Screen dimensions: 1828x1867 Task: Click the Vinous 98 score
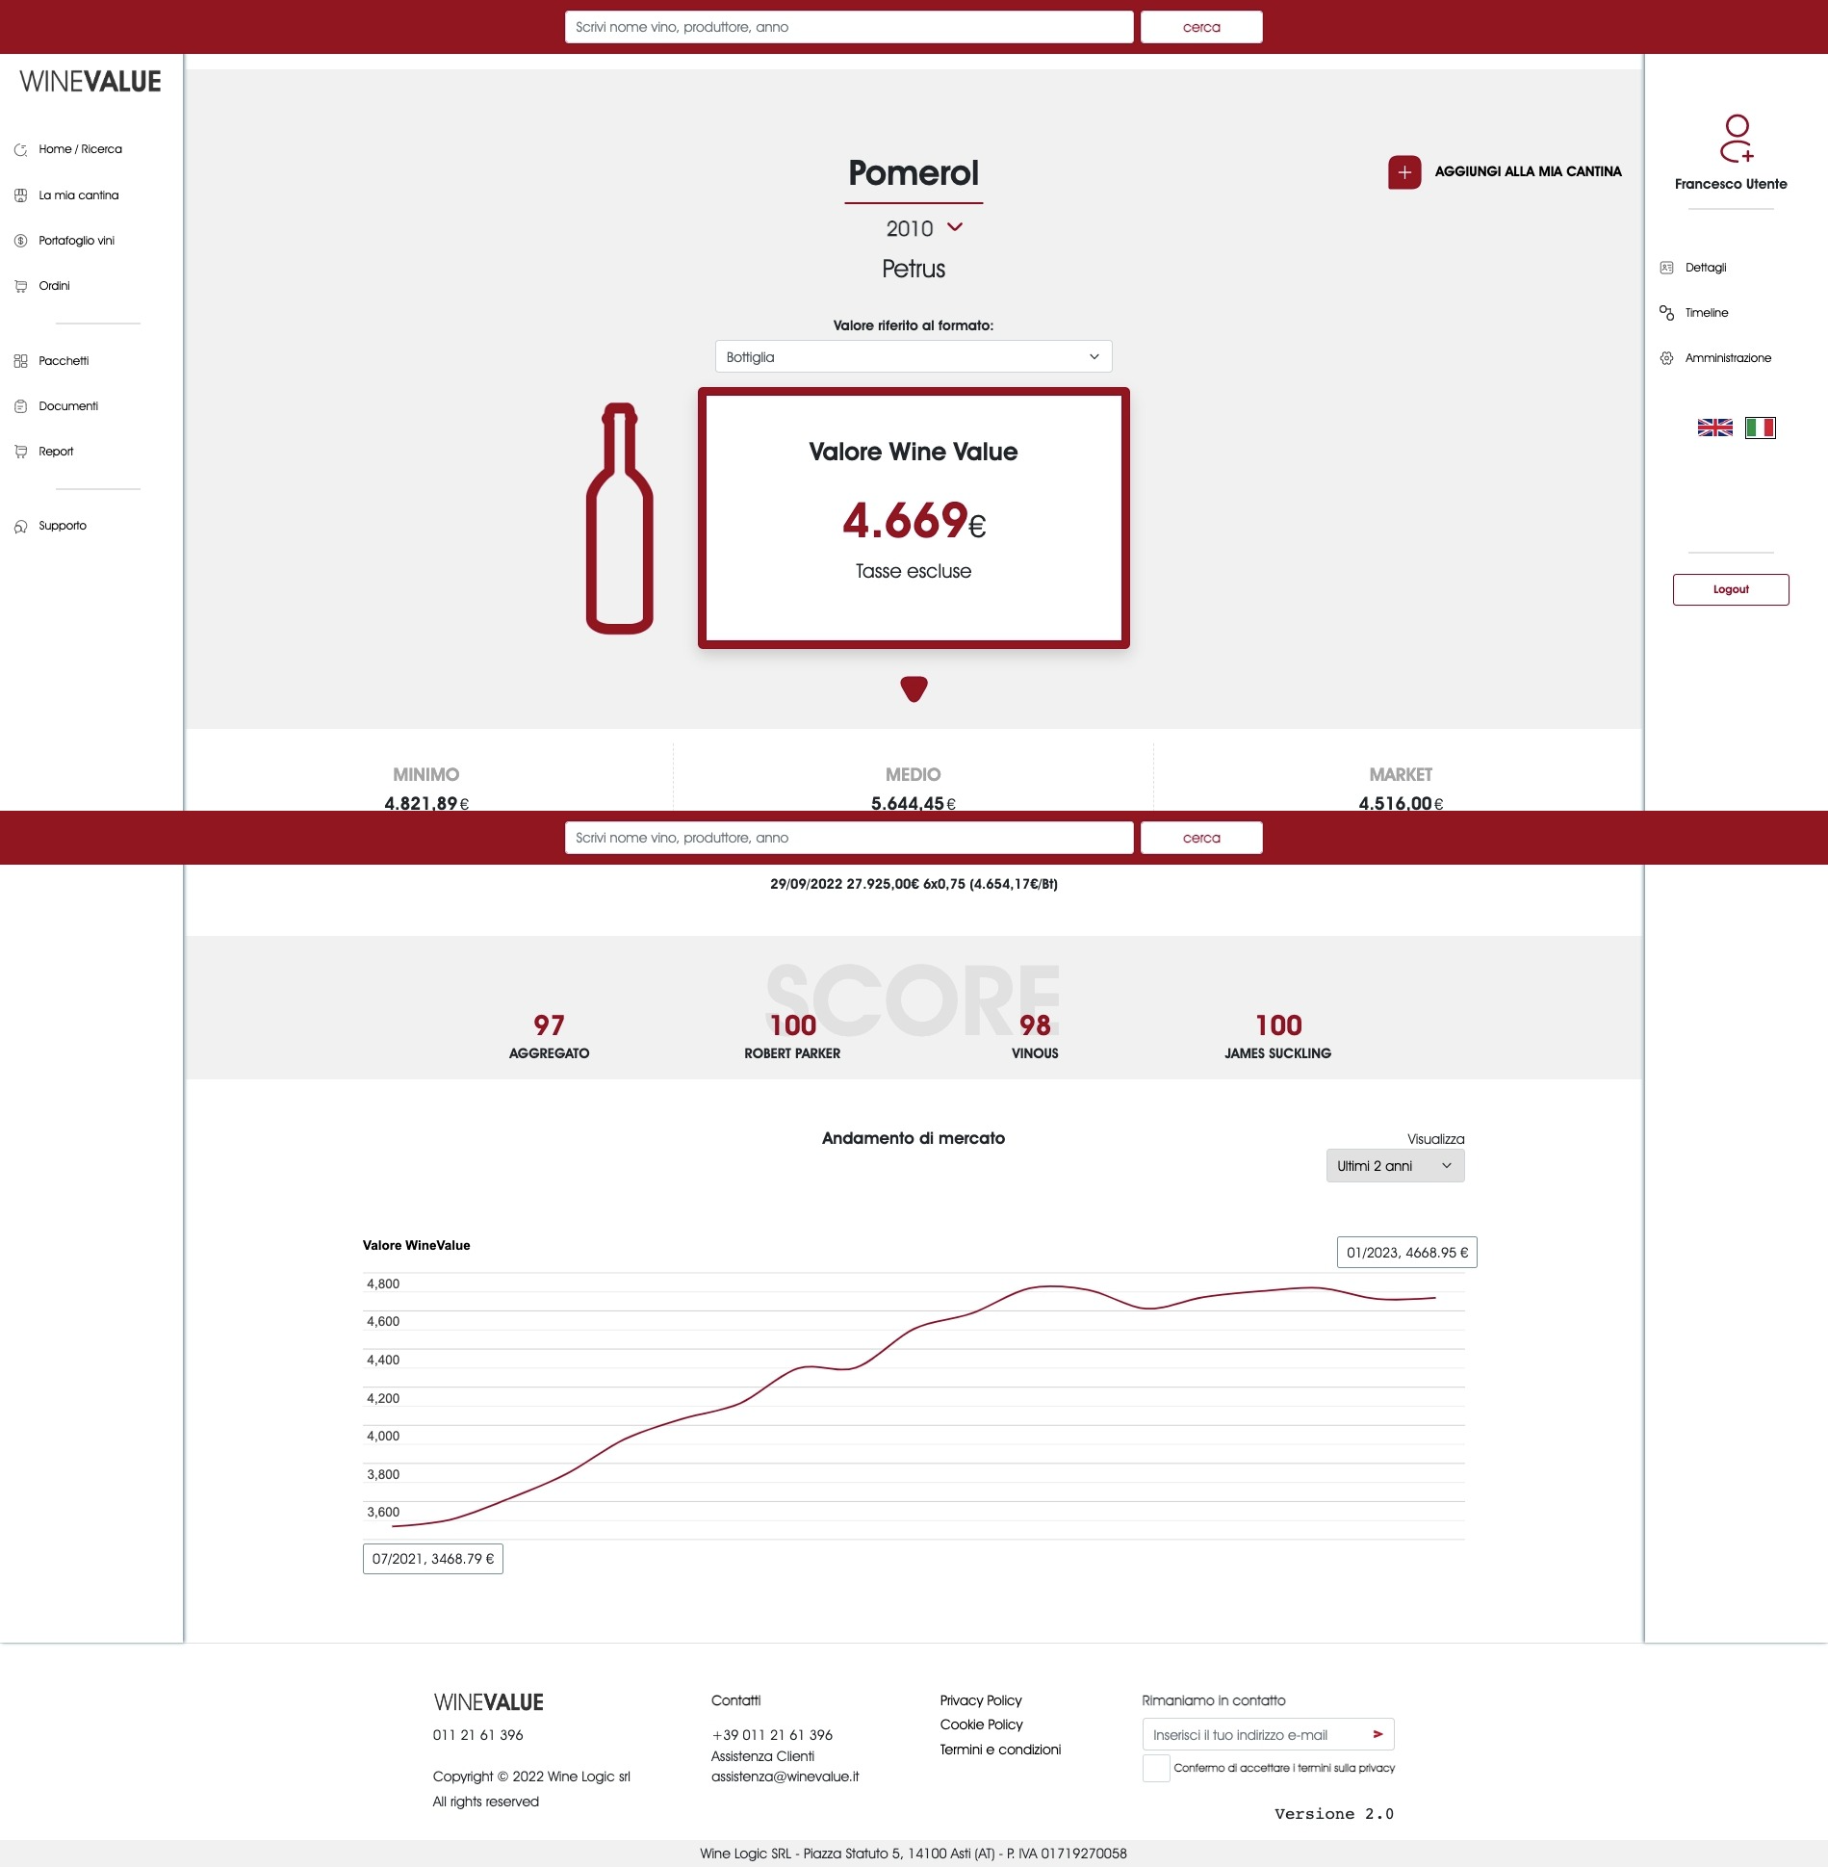tap(1035, 1025)
